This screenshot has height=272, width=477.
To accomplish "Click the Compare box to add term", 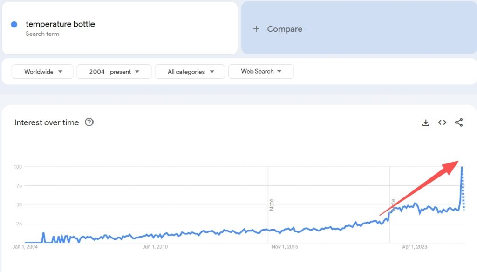I will [x=359, y=28].
